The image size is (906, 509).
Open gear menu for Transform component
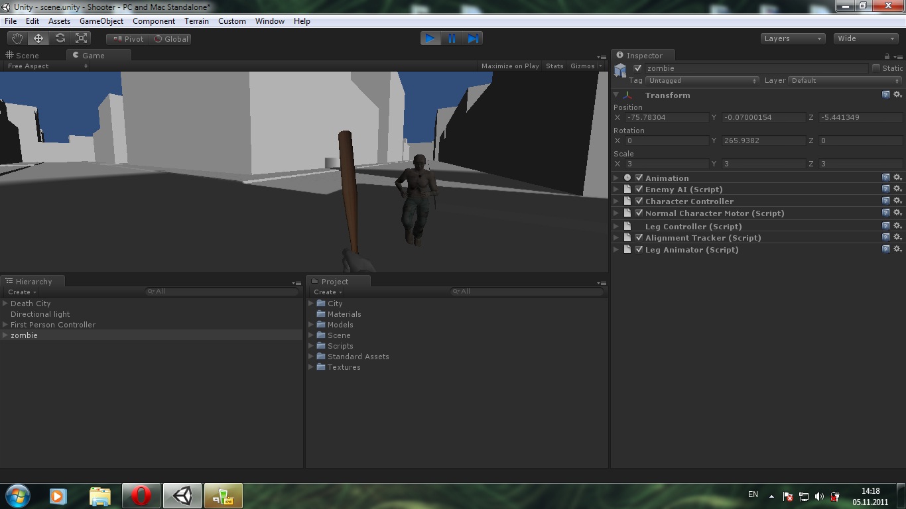click(897, 95)
